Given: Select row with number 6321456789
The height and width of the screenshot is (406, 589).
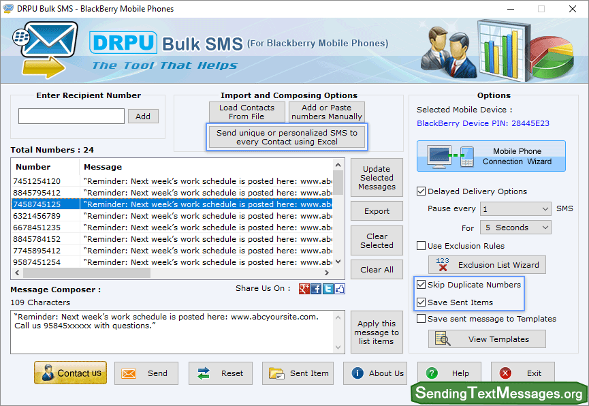Looking at the screenshot, I should coord(172,216).
